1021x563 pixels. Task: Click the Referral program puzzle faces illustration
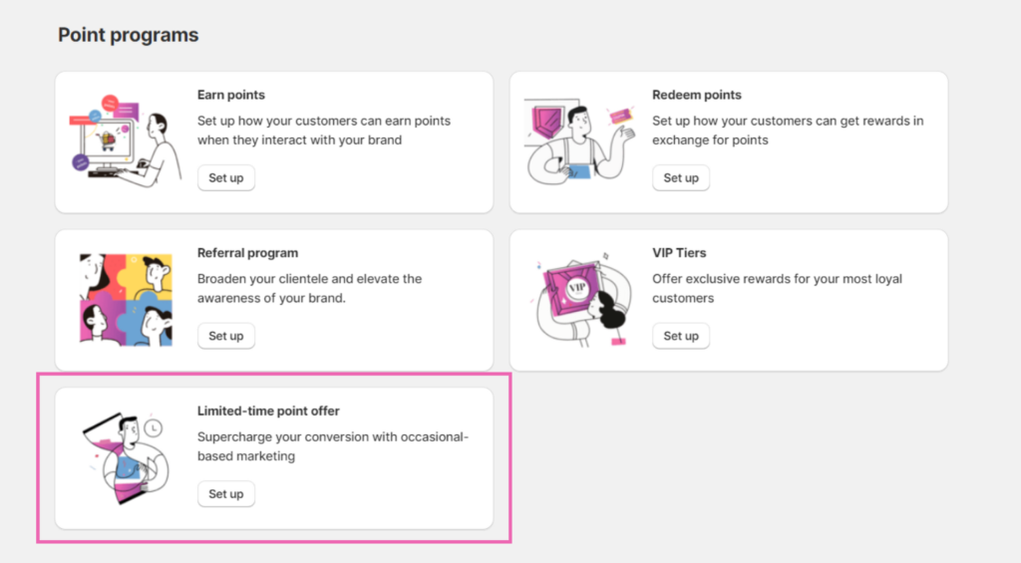pos(126,299)
